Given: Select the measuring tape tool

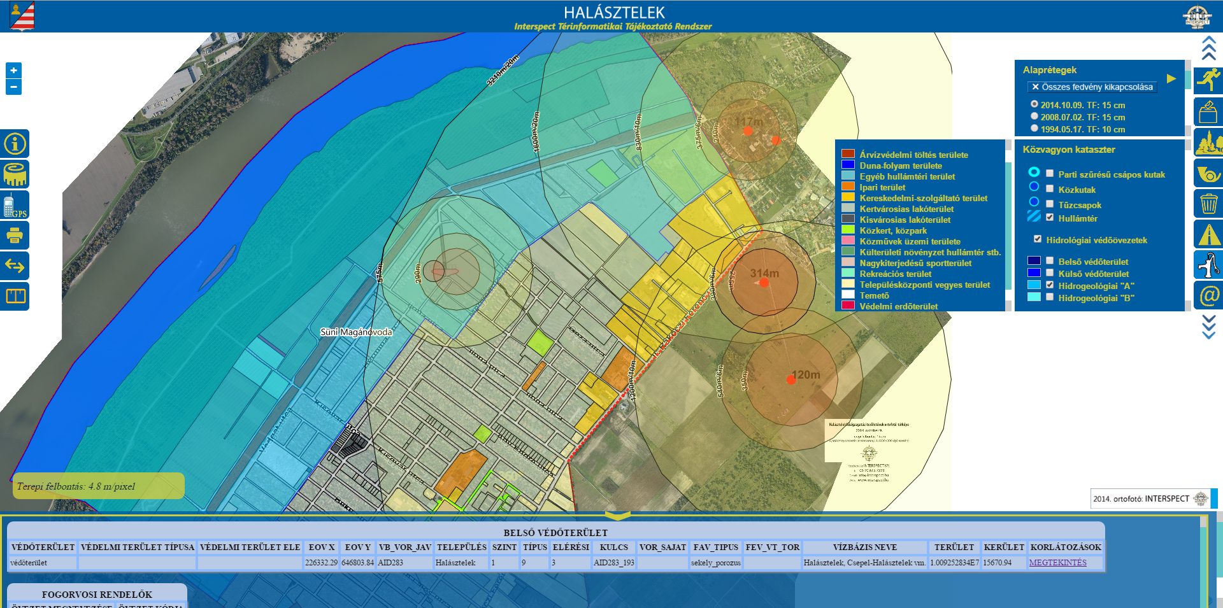Looking at the screenshot, I should tap(15, 174).
